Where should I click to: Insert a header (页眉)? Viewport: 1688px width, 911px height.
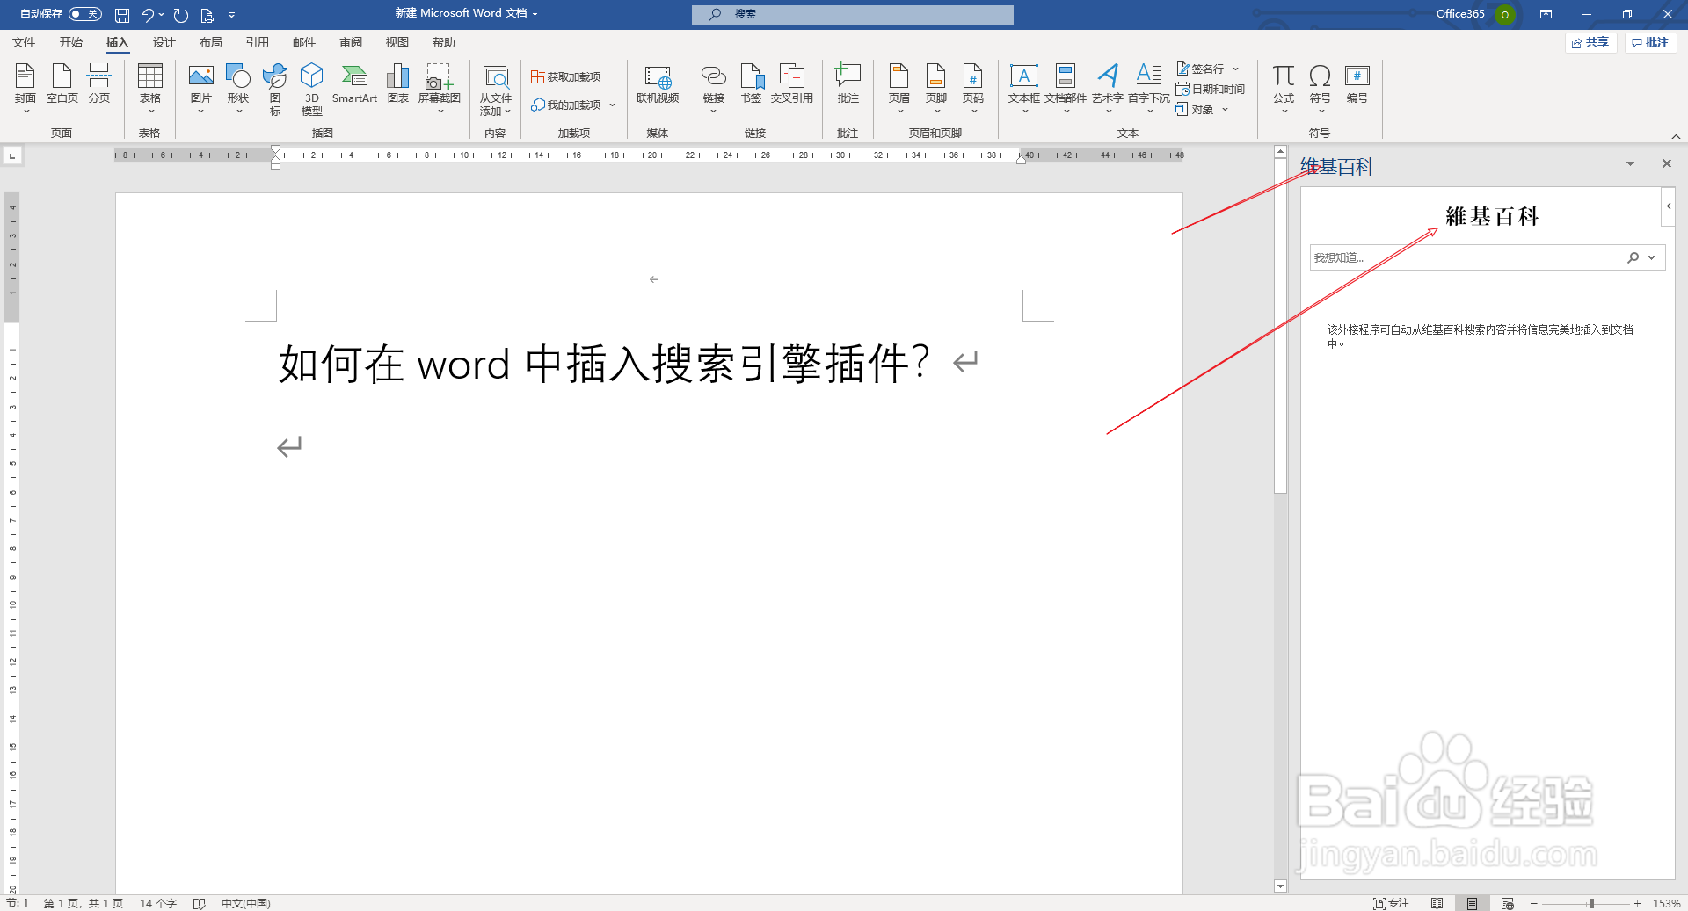tap(899, 88)
